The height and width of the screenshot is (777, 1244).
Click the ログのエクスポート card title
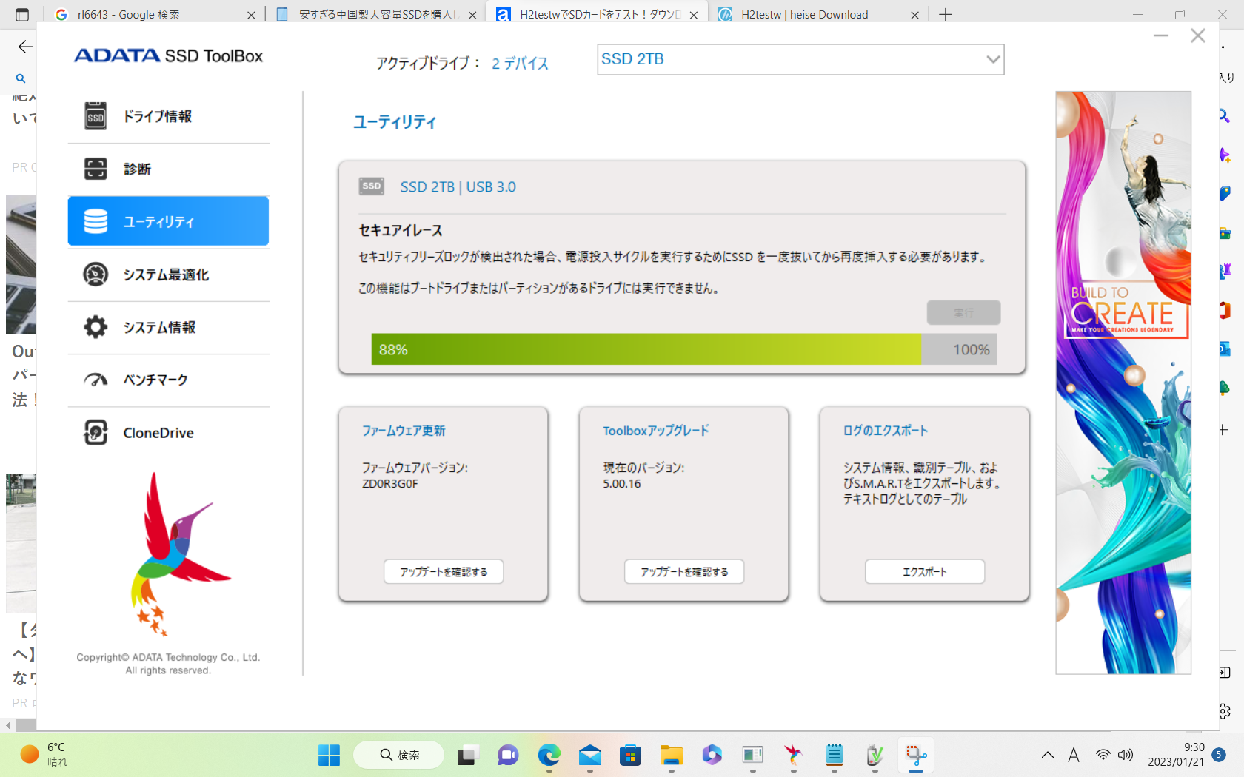point(886,431)
